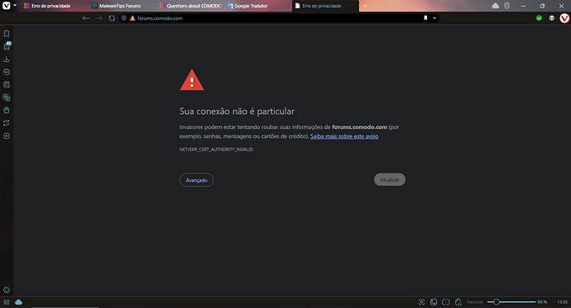
Task: Click the capture page camera icon
Action: 421,302
